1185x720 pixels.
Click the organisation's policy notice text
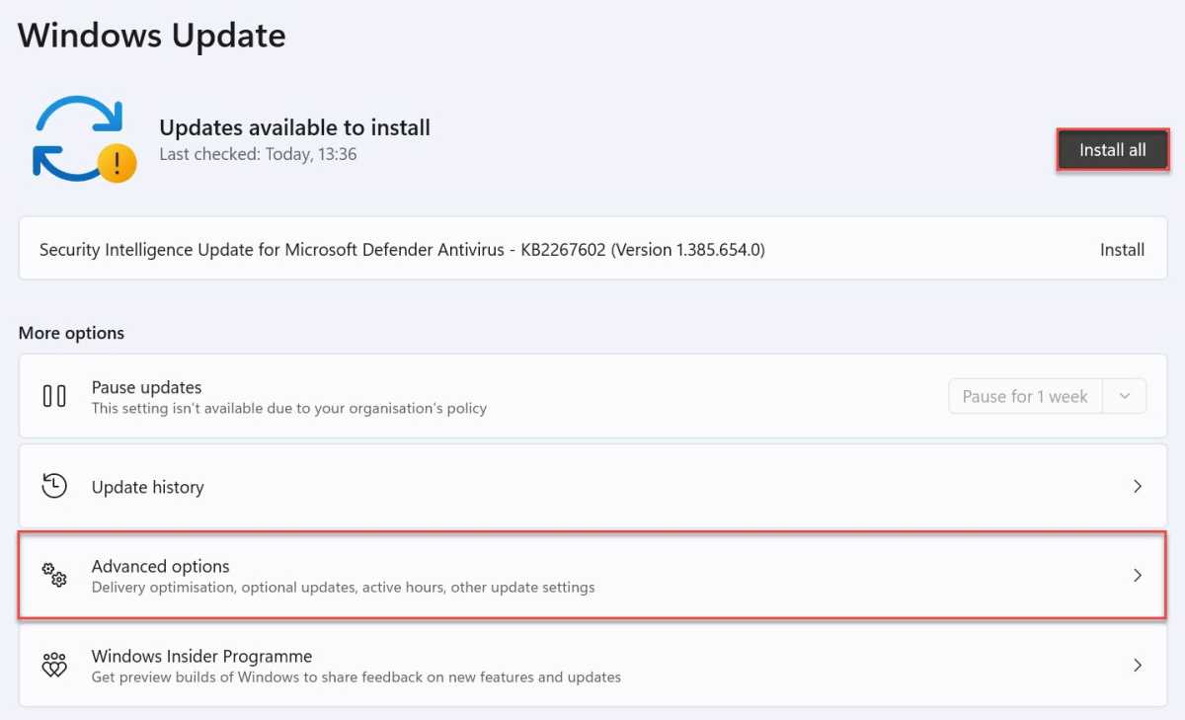(x=289, y=408)
